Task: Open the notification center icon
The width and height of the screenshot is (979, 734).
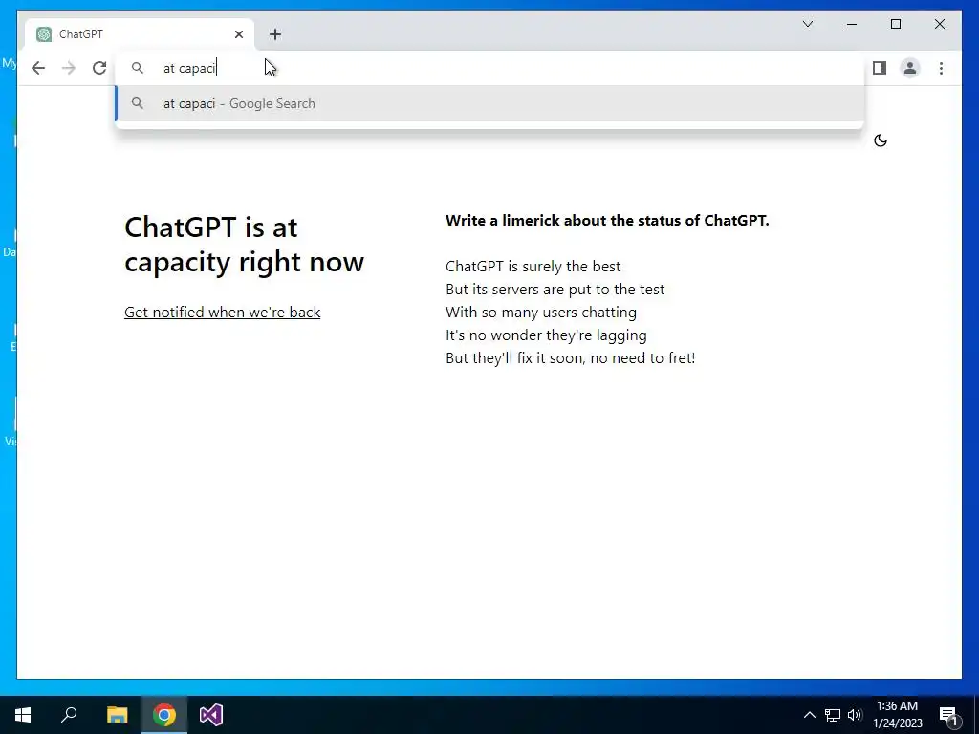Action: (x=949, y=715)
